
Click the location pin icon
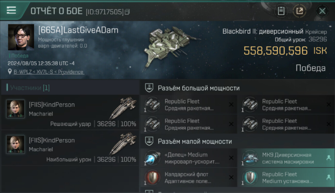coord(10,72)
